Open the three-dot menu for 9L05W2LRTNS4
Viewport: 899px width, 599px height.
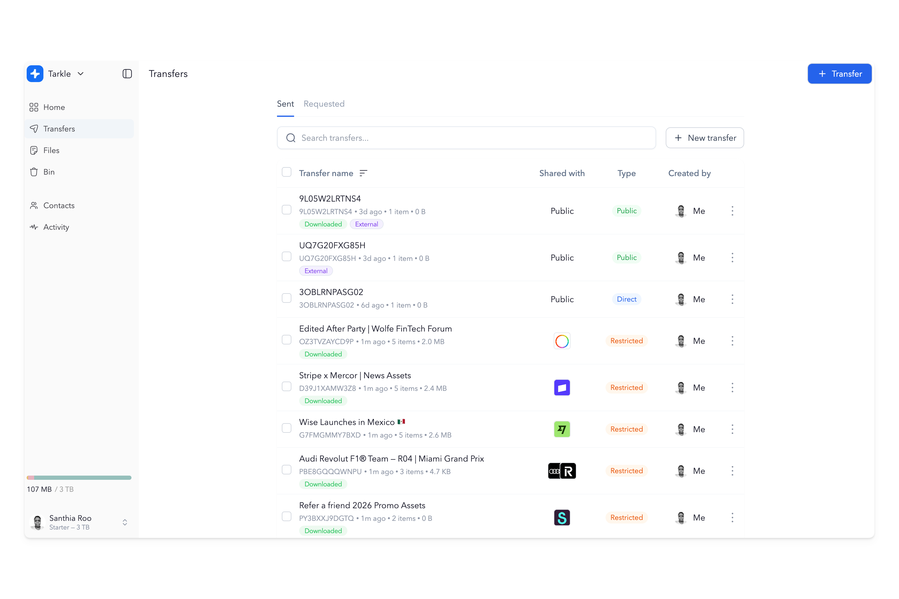pyautogui.click(x=732, y=211)
